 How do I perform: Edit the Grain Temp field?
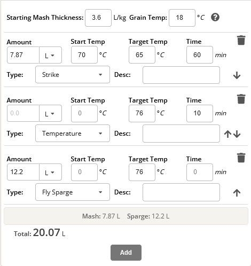[182, 18]
